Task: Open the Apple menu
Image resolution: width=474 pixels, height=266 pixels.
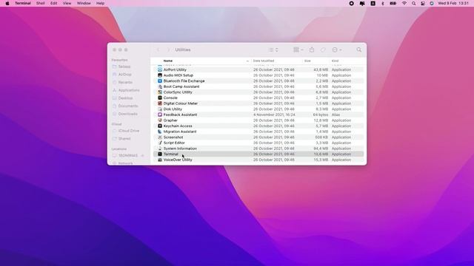Action: (x=7, y=3)
